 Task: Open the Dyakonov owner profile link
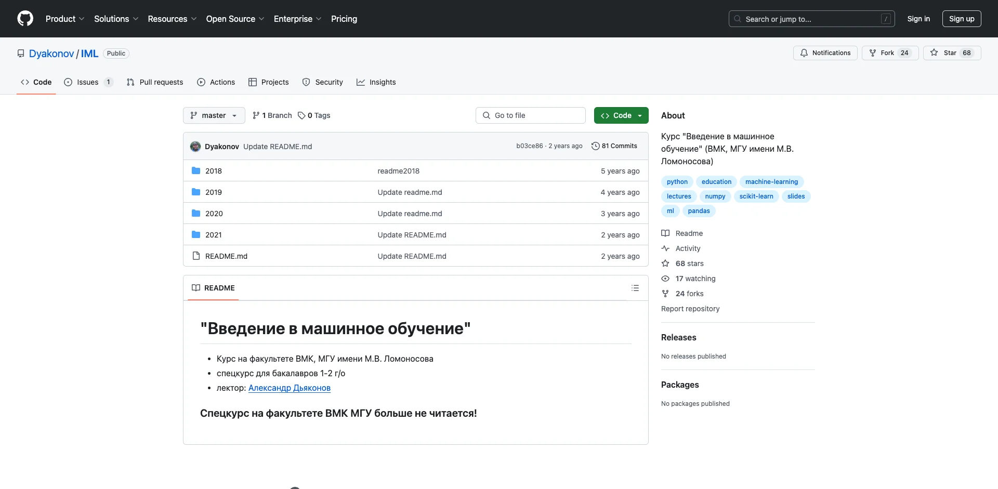(51, 54)
